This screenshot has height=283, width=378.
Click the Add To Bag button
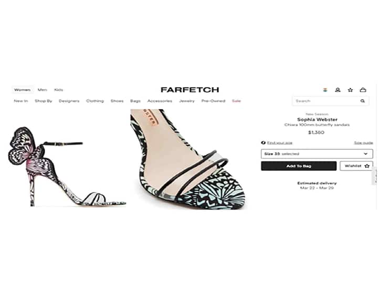click(299, 166)
